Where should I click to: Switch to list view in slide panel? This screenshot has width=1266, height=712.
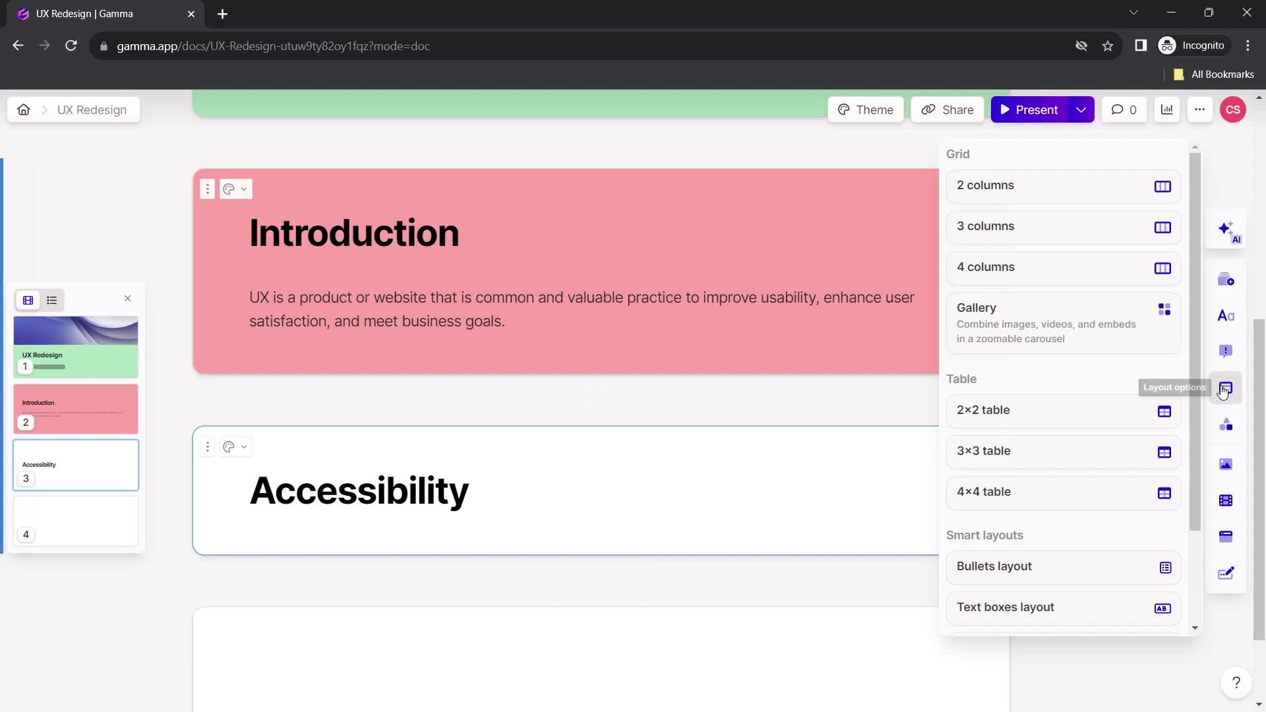(51, 300)
